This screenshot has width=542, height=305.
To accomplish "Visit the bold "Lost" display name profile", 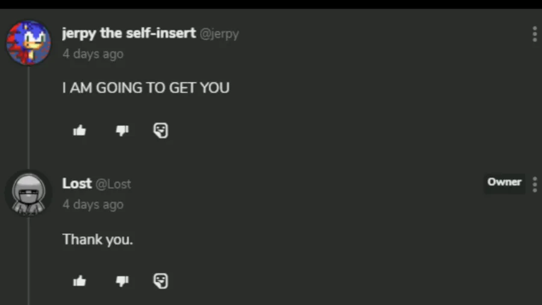I will coord(77,183).
